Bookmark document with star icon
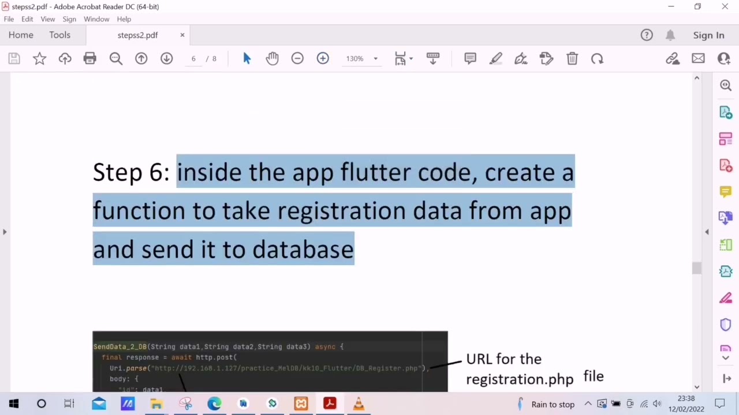 pos(39,58)
